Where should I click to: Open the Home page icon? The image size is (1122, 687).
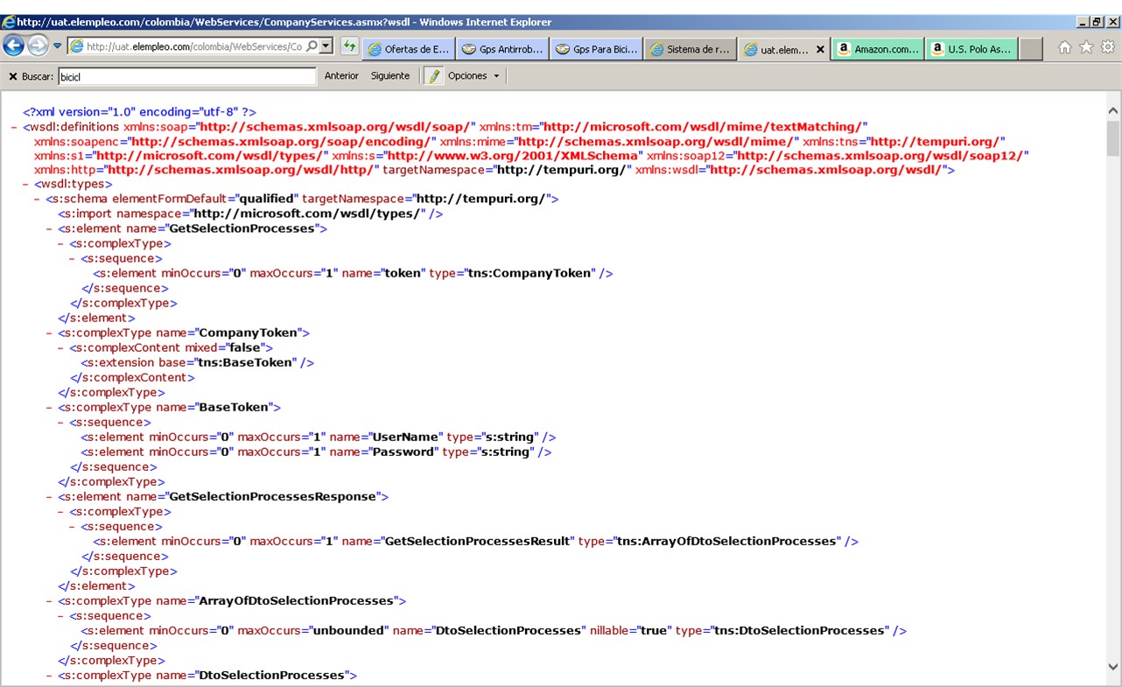(1065, 48)
